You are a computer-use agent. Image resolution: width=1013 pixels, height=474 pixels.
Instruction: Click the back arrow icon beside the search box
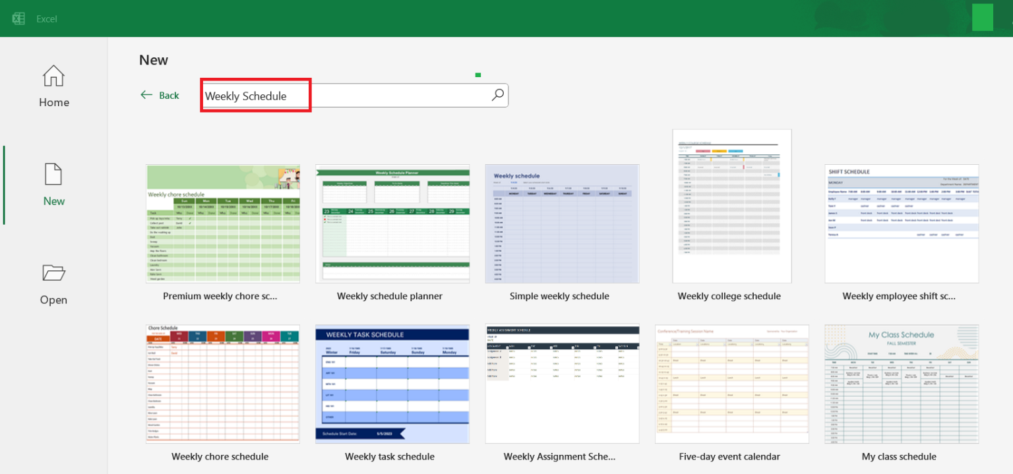click(x=146, y=95)
